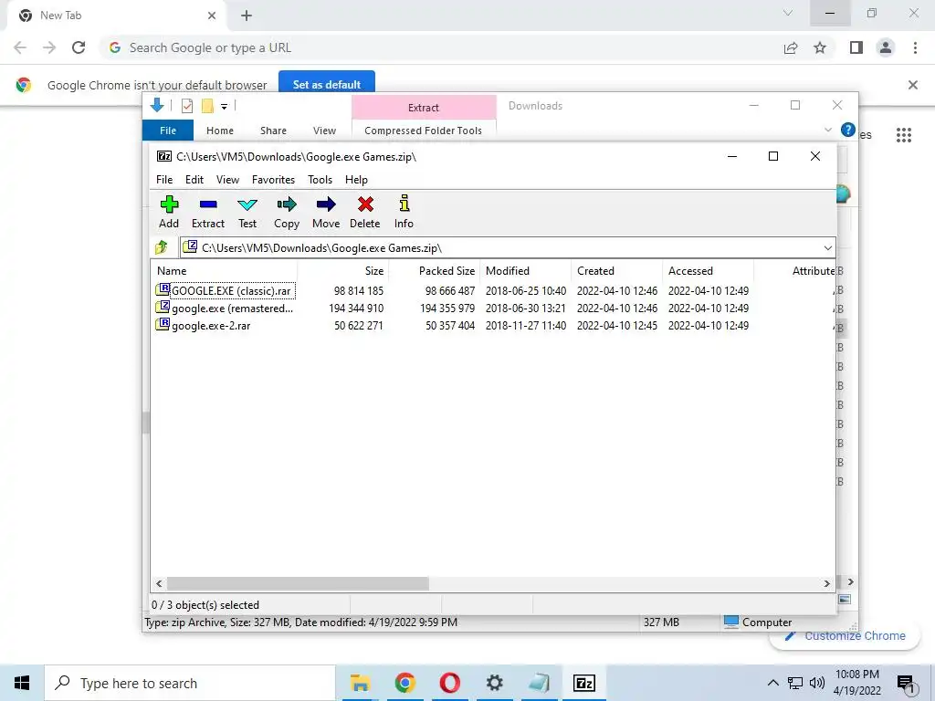Image resolution: width=935 pixels, height=701 pixels.
Task: Open the 7-Zip View menu
Action: click(x=227, y=180)
